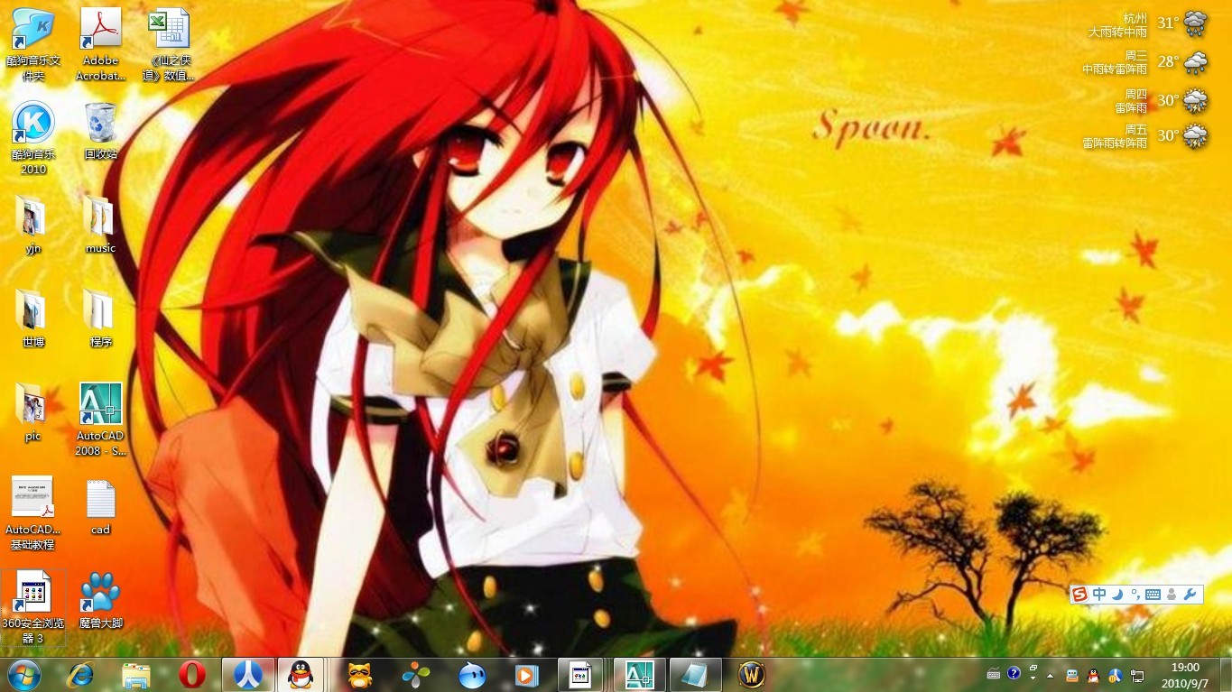
Task: Switch to the AutoCAD taskbar window
Action: [640, 674]
